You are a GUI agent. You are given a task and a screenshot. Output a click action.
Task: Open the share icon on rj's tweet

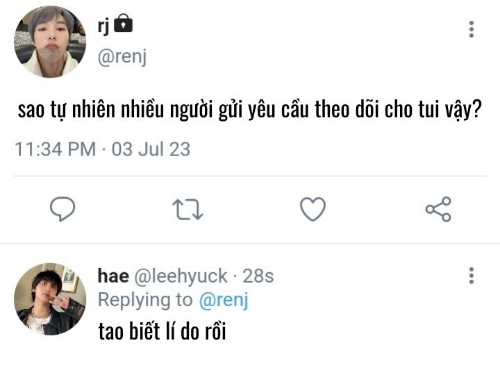pyautogui.click(x=437, y=208)
